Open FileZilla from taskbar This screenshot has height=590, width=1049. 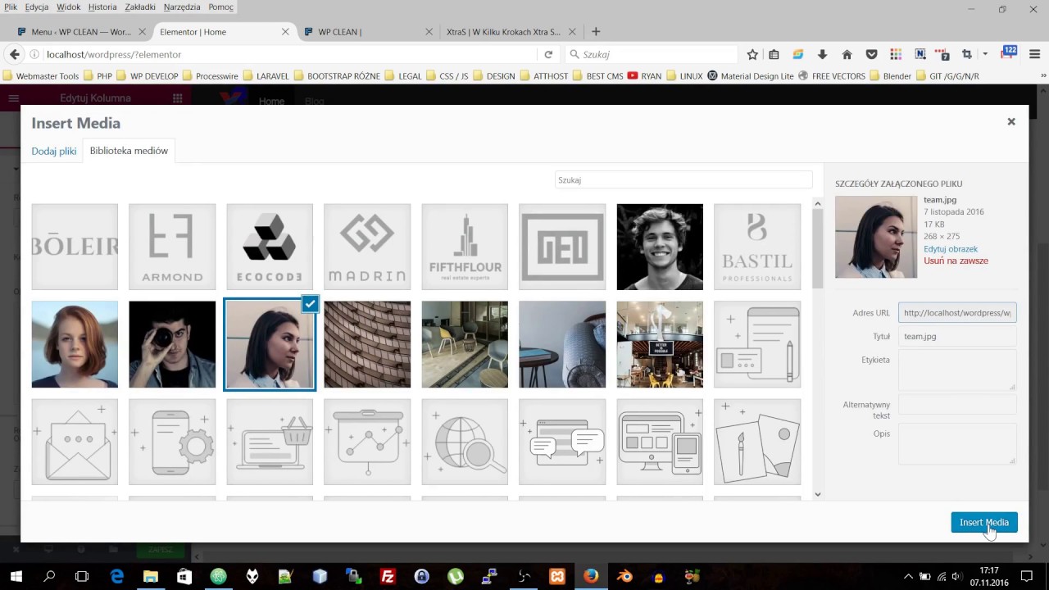coord(388,576)
